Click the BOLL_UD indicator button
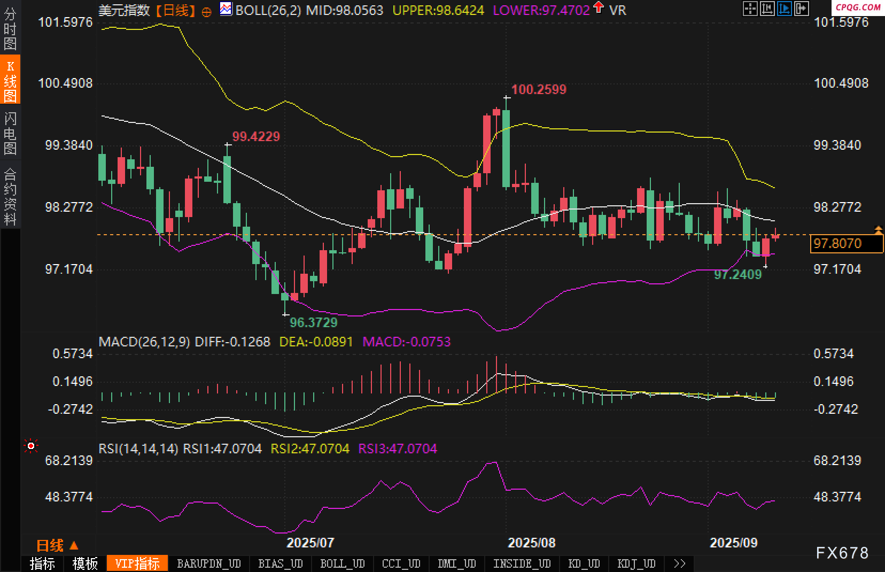 tap(342, 563)
